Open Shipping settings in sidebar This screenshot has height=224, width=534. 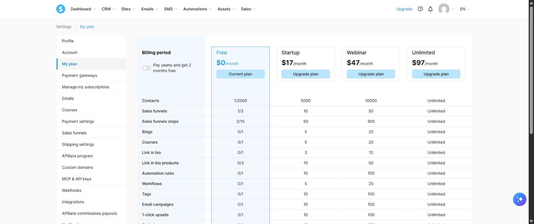[91, 145]
